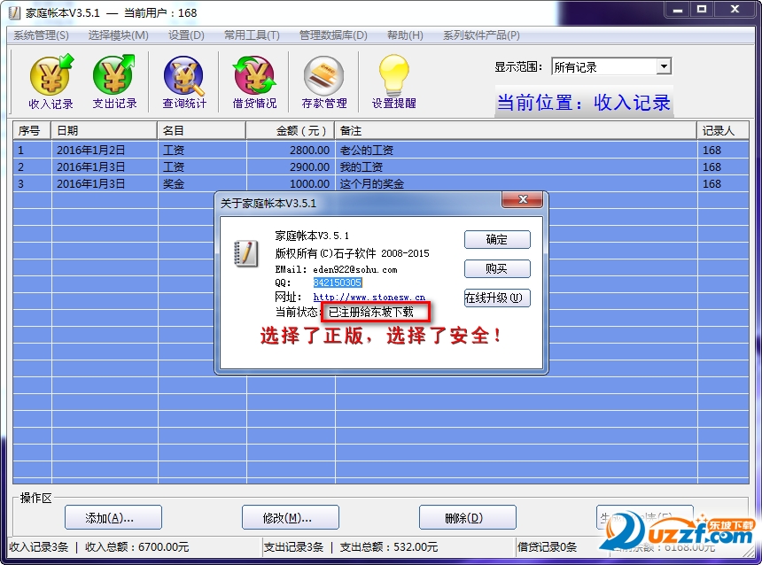The width and height of the screenshot is (762, 565).
Task: Select the row with amount 2900.00
Action: [x=381, y=167]
